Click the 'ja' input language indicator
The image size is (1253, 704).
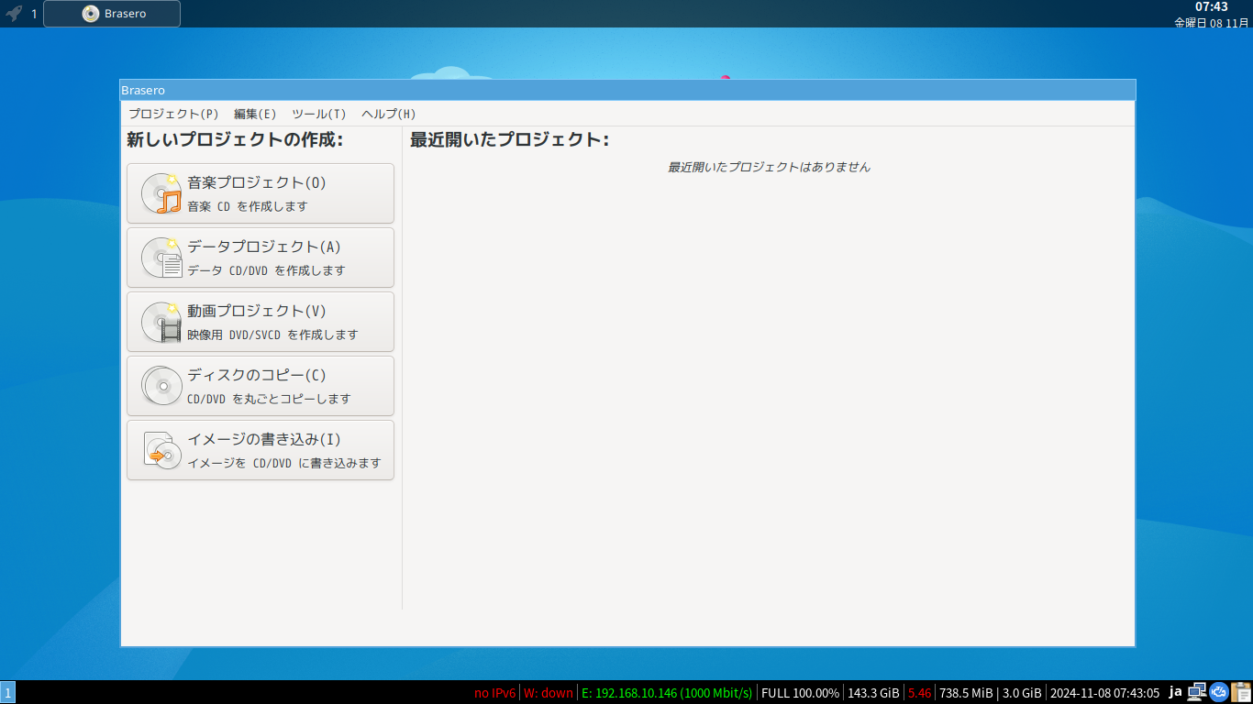pos(1175,692)
